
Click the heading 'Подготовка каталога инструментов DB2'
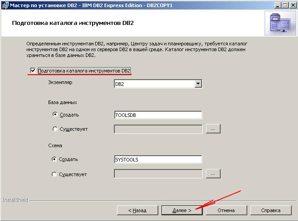point(73,23)
